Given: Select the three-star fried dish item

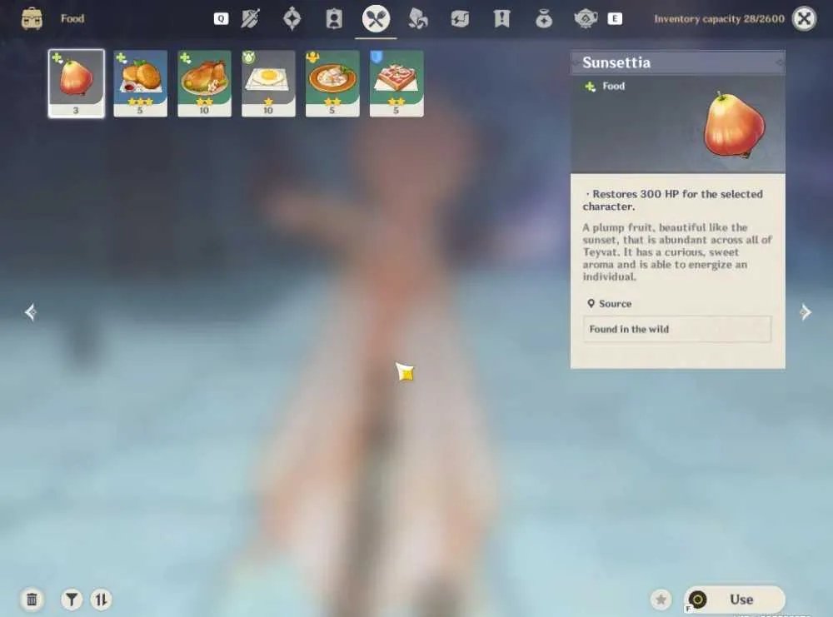Looking at the screenshot, I should point(140,83).
